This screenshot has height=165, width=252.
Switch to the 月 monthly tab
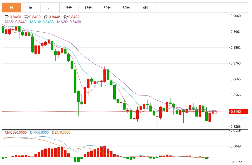click(50, 8)
